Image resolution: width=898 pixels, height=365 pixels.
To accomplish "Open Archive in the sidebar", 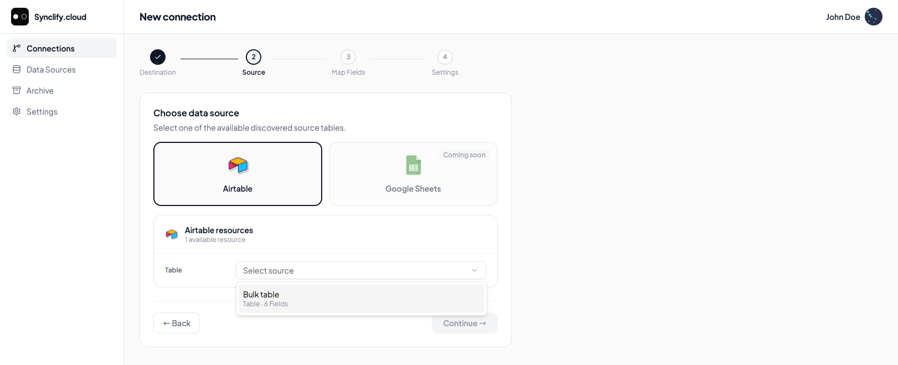I will (61, 90).
